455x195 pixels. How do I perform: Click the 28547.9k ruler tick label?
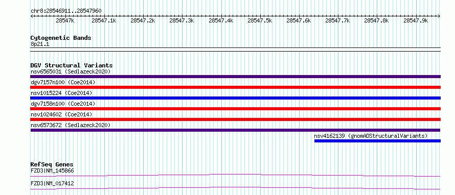(x=416, y=20)
